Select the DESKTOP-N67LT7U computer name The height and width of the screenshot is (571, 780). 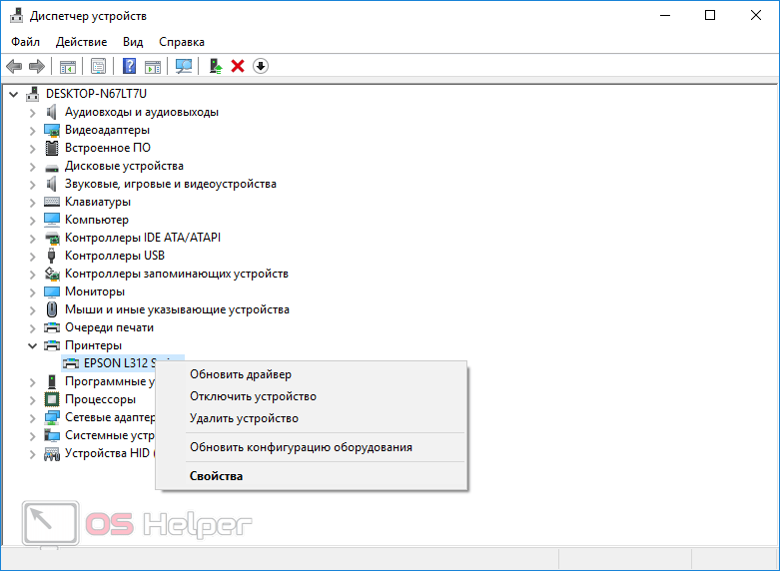[96, 94]
